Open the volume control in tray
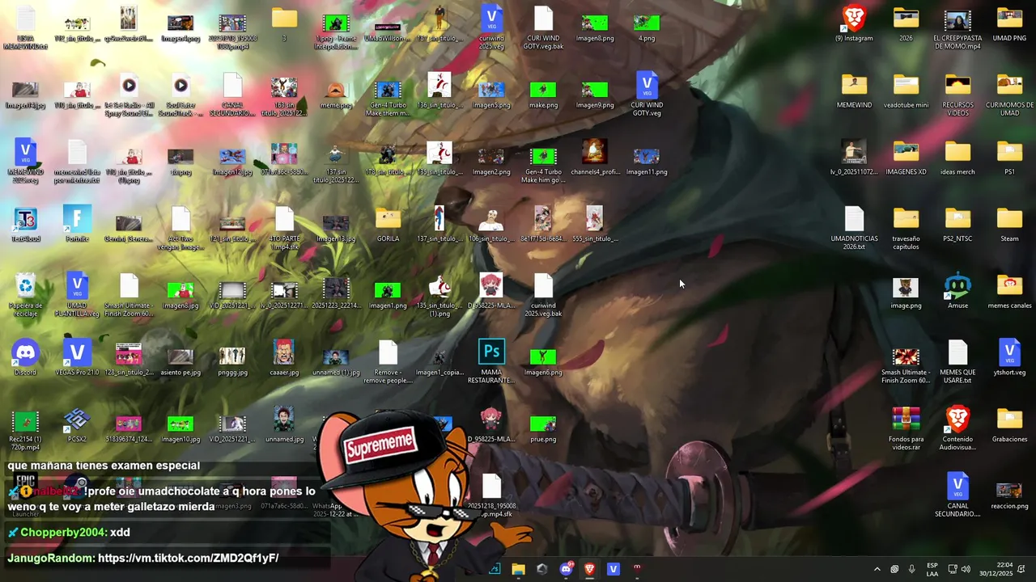 tap(966, 569)
